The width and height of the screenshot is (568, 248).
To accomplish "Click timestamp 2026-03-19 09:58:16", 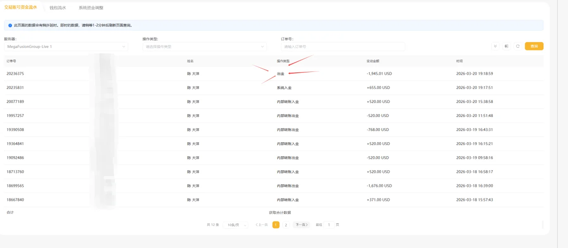I will (x=475, y=158).
